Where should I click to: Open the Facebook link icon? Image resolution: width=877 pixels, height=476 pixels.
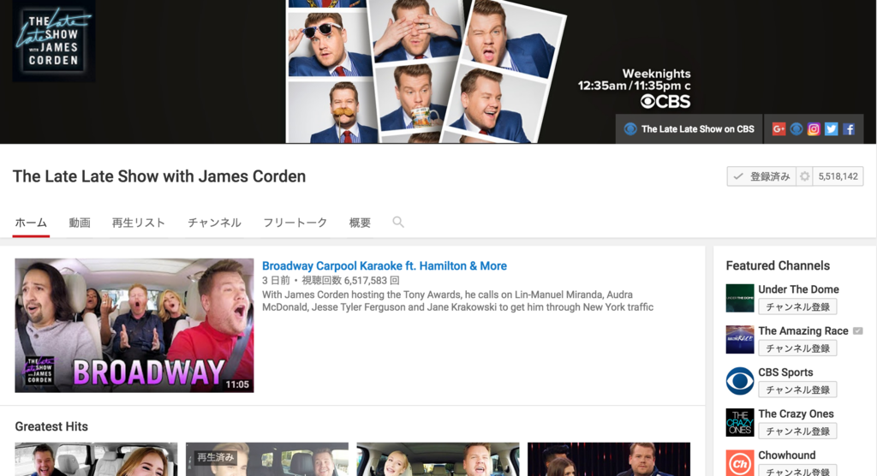tap(849, 129)
